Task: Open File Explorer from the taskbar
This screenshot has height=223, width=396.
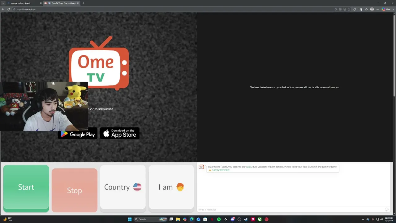Action: coord(178,219)
